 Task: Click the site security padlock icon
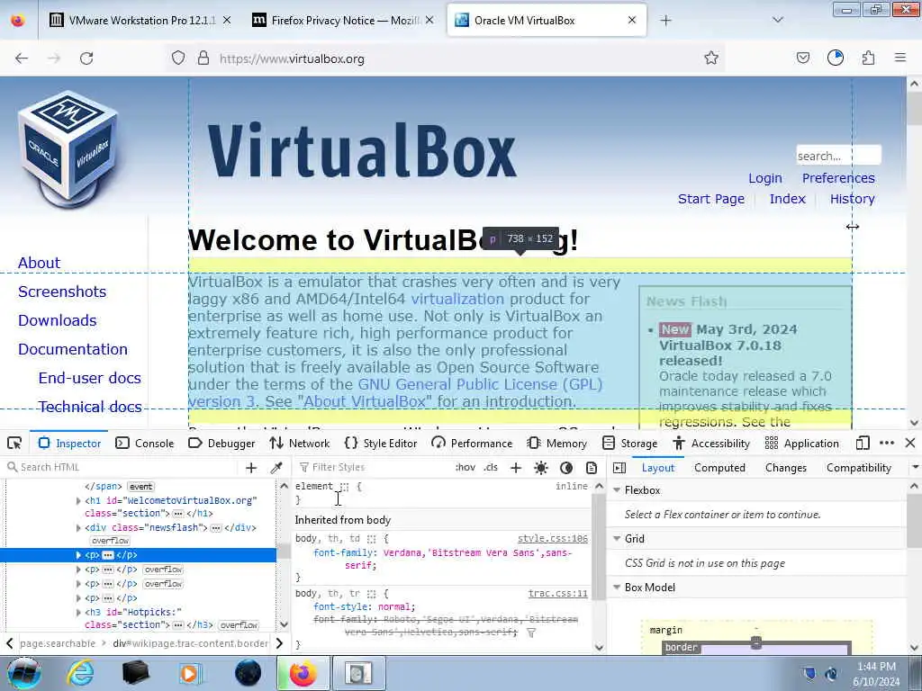(x=203, y=58)
